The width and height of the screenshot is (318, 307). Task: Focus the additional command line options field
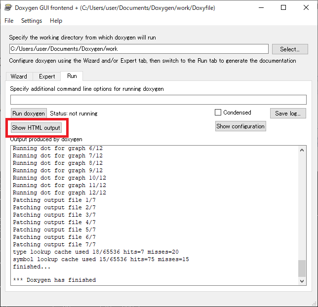(x=158, y=100)
